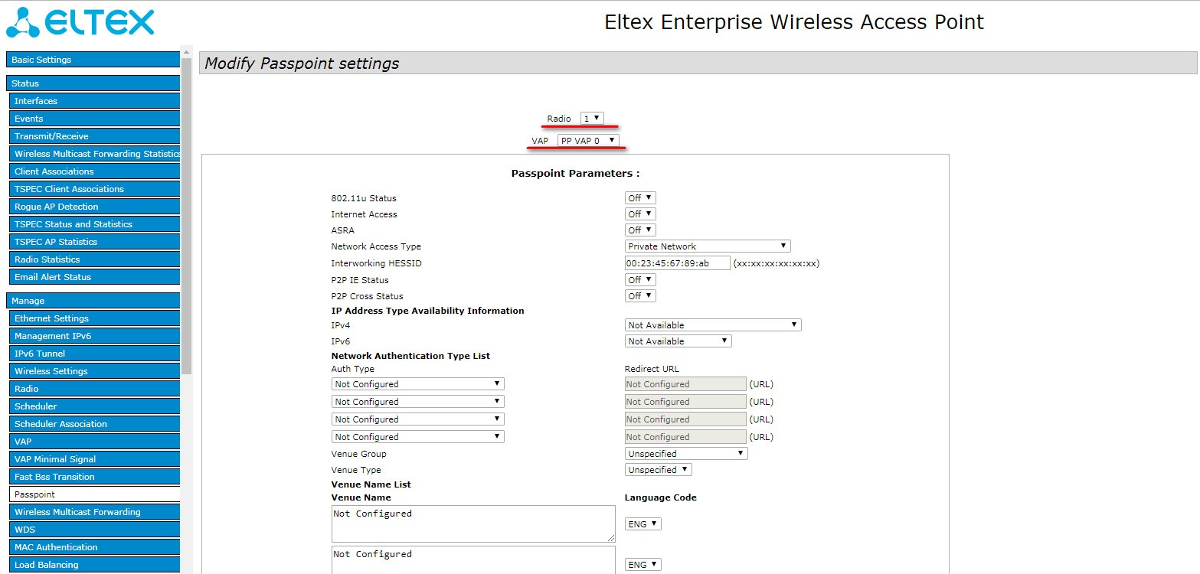
Task: Open the Internet Access Off dropdown
Action: [x=640, y=214]
